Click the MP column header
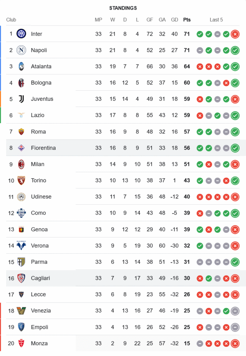 point(99,20)
